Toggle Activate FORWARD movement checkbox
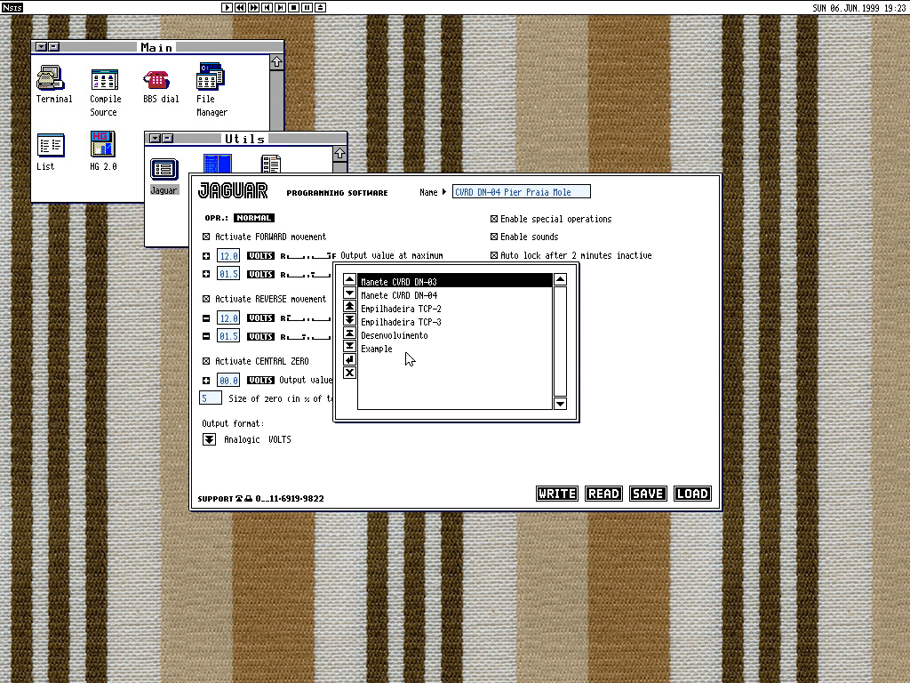Screen dimensions: 910x683 (207, 237)
